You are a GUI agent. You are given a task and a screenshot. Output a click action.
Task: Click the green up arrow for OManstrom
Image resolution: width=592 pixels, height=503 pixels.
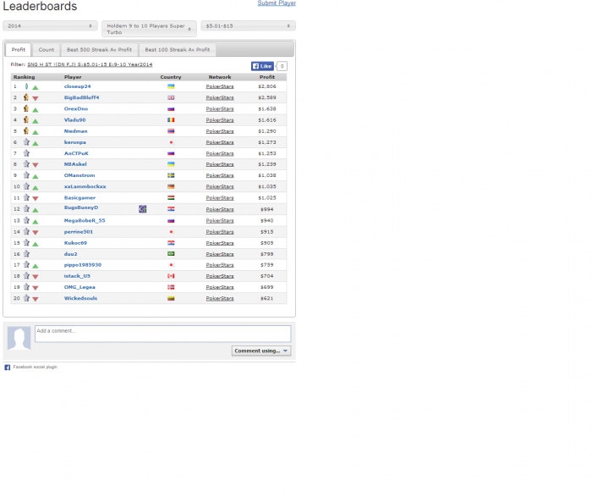pyautogui.click(x=36, y=176)
